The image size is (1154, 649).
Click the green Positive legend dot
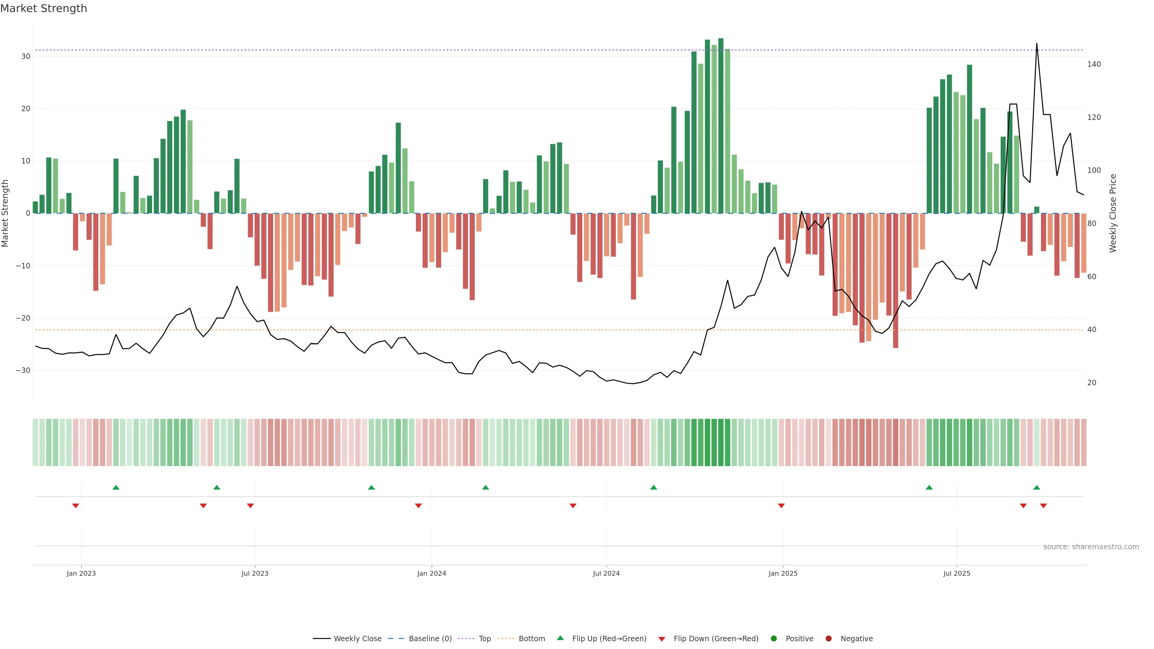774,638
